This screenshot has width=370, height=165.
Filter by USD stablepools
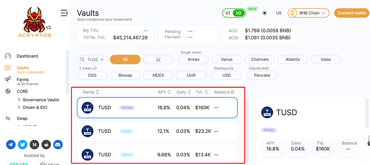(227, 75)
